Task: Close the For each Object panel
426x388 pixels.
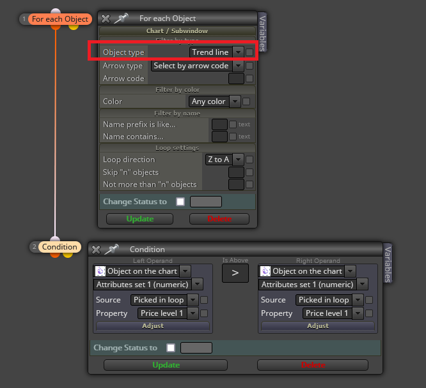Action: (x=106, y=19)
